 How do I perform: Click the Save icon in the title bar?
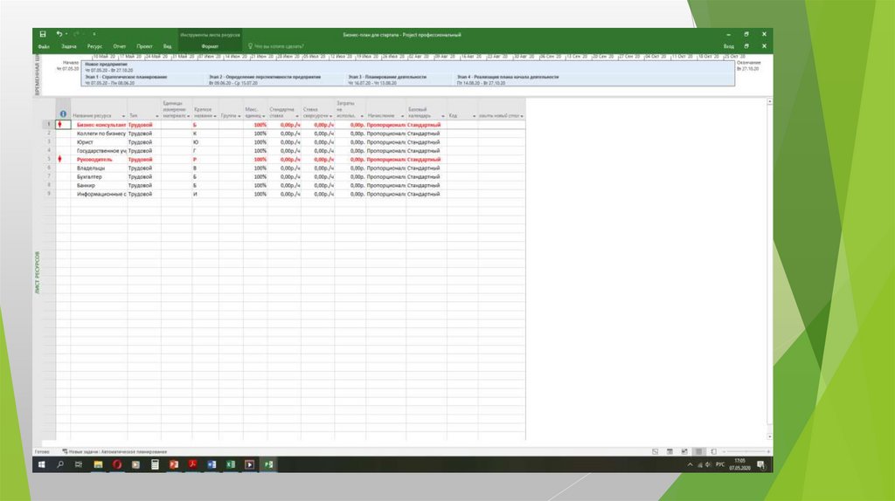42,33
